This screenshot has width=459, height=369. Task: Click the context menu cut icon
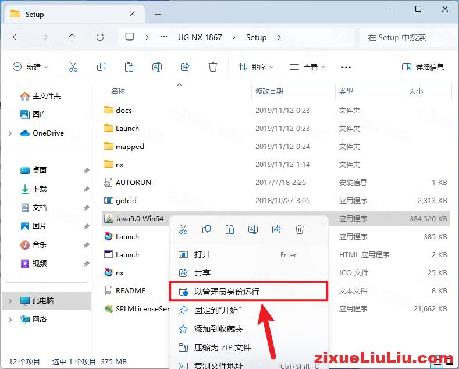(183, 229)
